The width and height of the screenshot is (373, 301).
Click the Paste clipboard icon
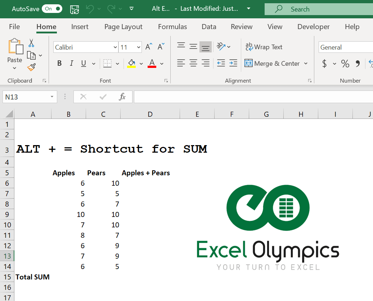click(16, 46)
